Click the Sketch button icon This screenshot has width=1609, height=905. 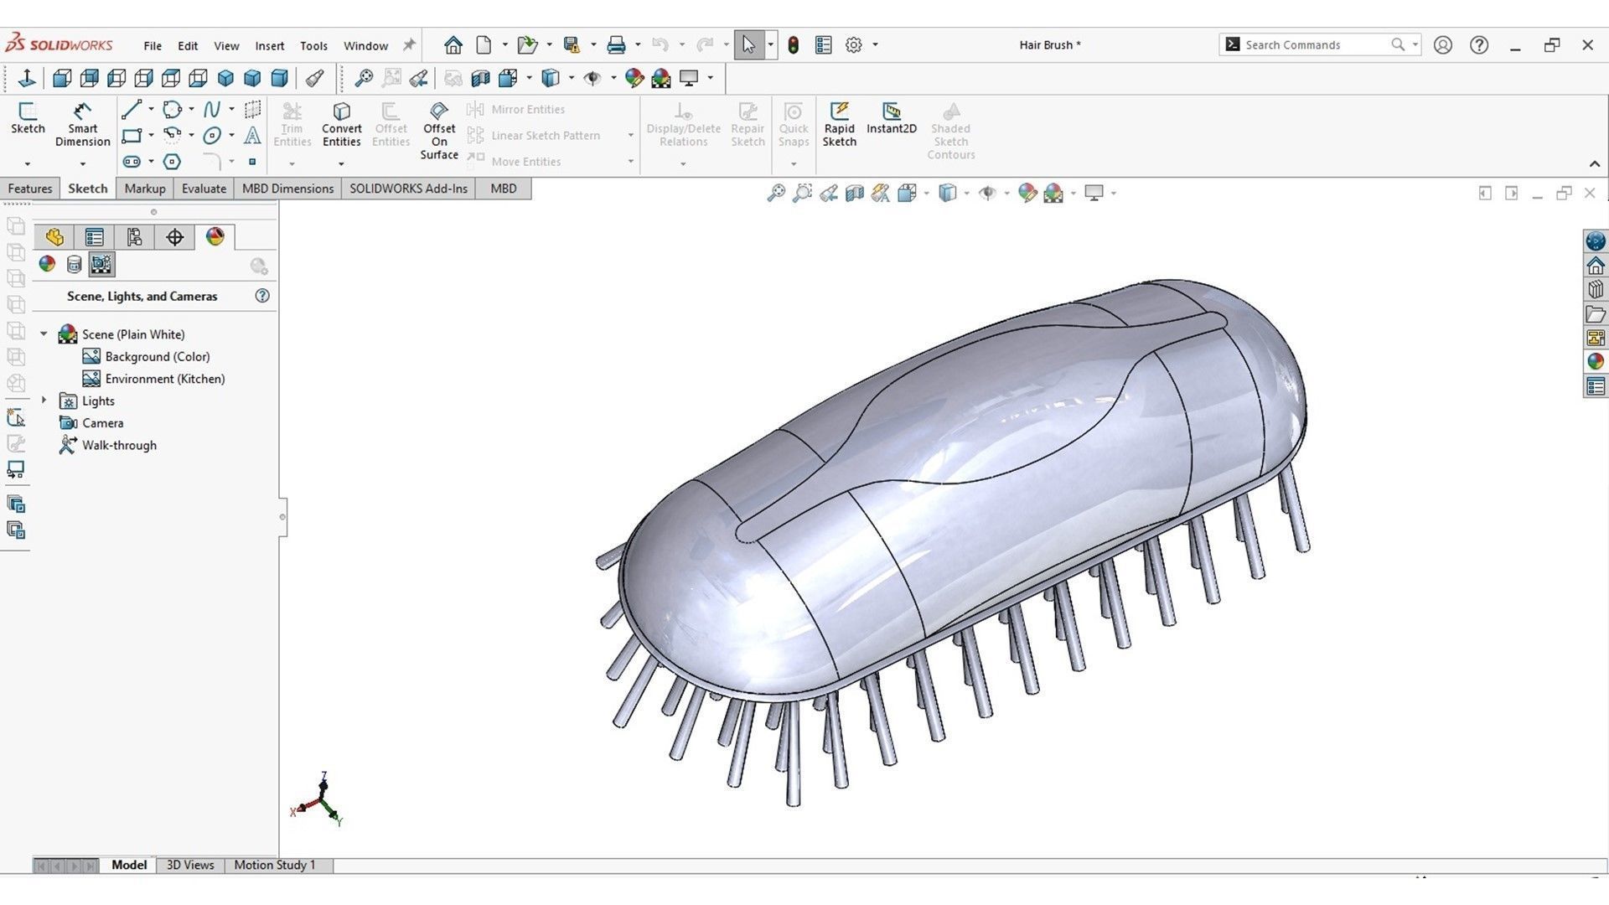pyautogui.click(x=28, y=118)
